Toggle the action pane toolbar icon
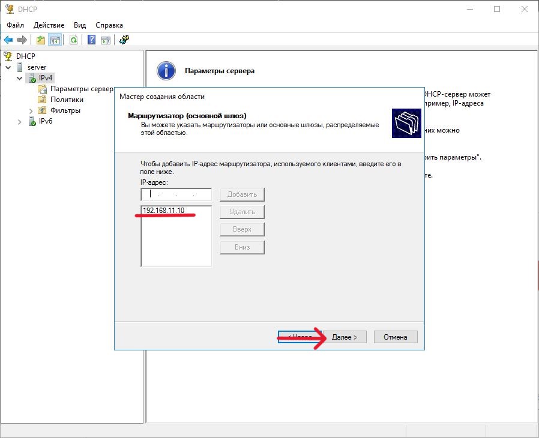This screenshot has height=438, width=539. (106, 40)
